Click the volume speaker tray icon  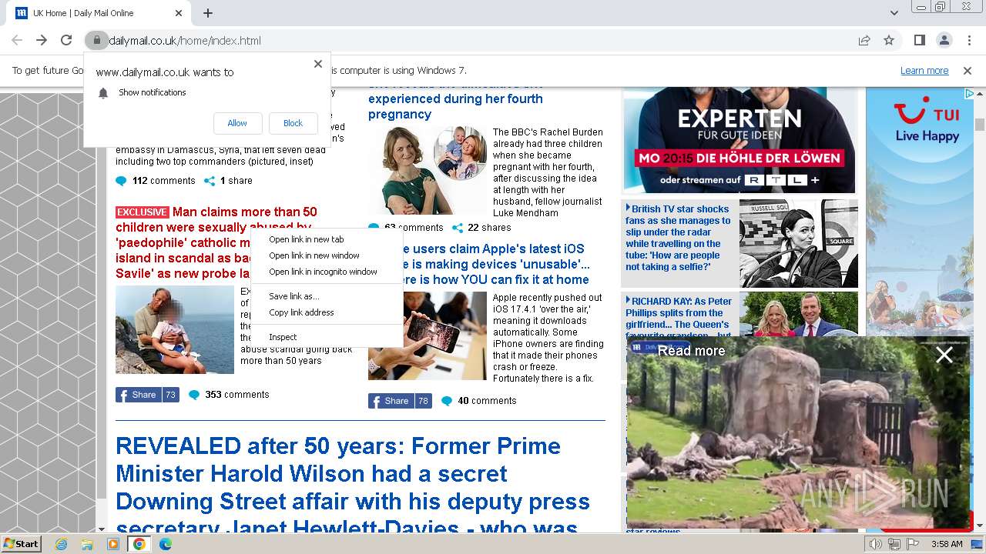(876, 544)
